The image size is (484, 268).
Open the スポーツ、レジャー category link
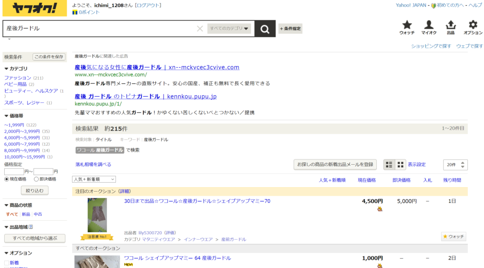24,102
